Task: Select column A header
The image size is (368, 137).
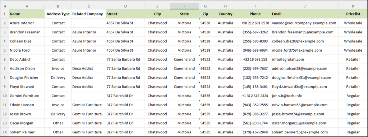Action: 27,6
